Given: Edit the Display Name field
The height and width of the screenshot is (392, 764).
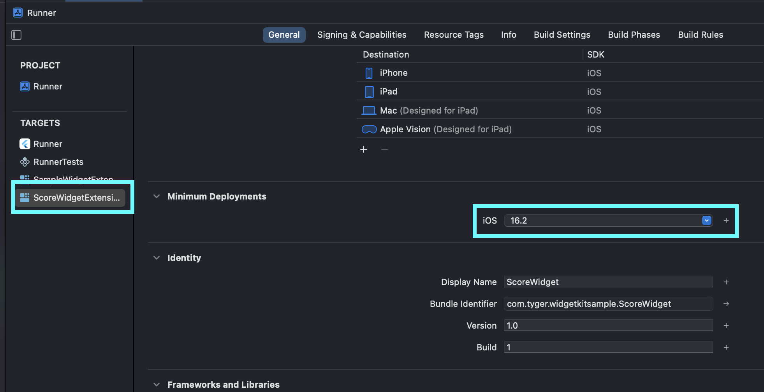Looking at the screenshot, I should (608, 282).
